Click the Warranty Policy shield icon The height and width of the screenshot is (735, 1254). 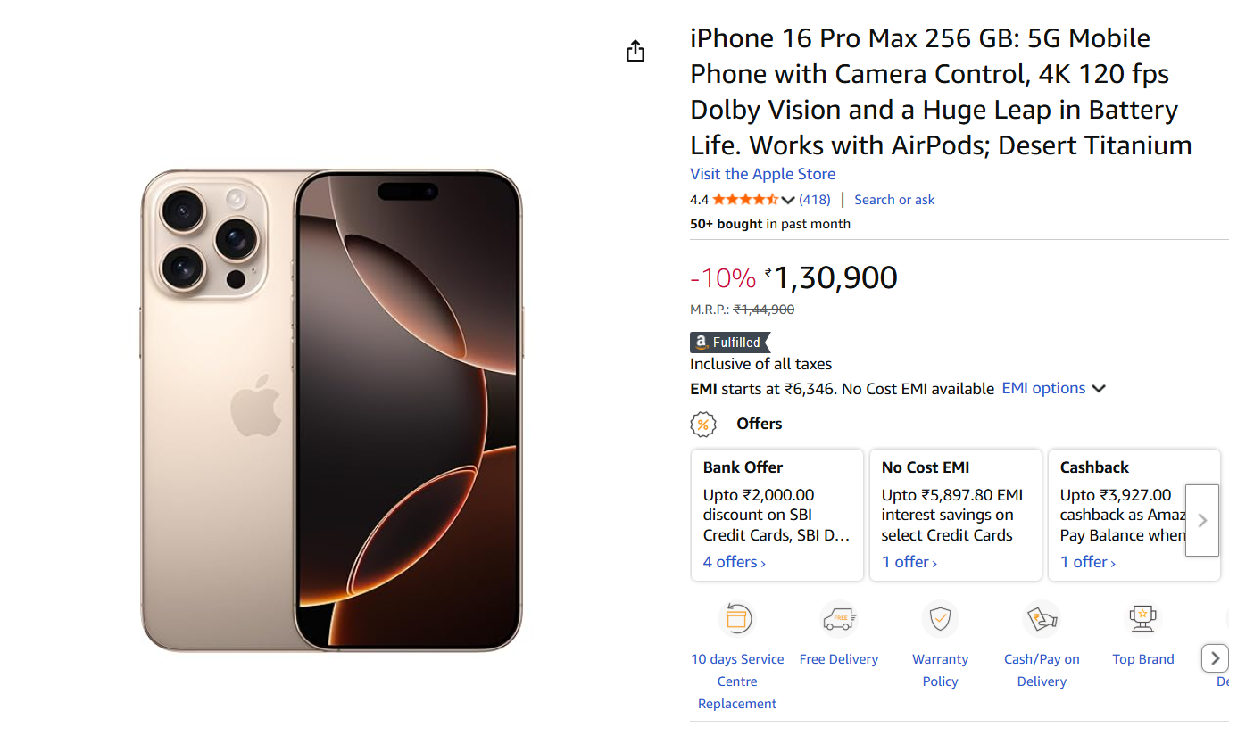(940, 618)
